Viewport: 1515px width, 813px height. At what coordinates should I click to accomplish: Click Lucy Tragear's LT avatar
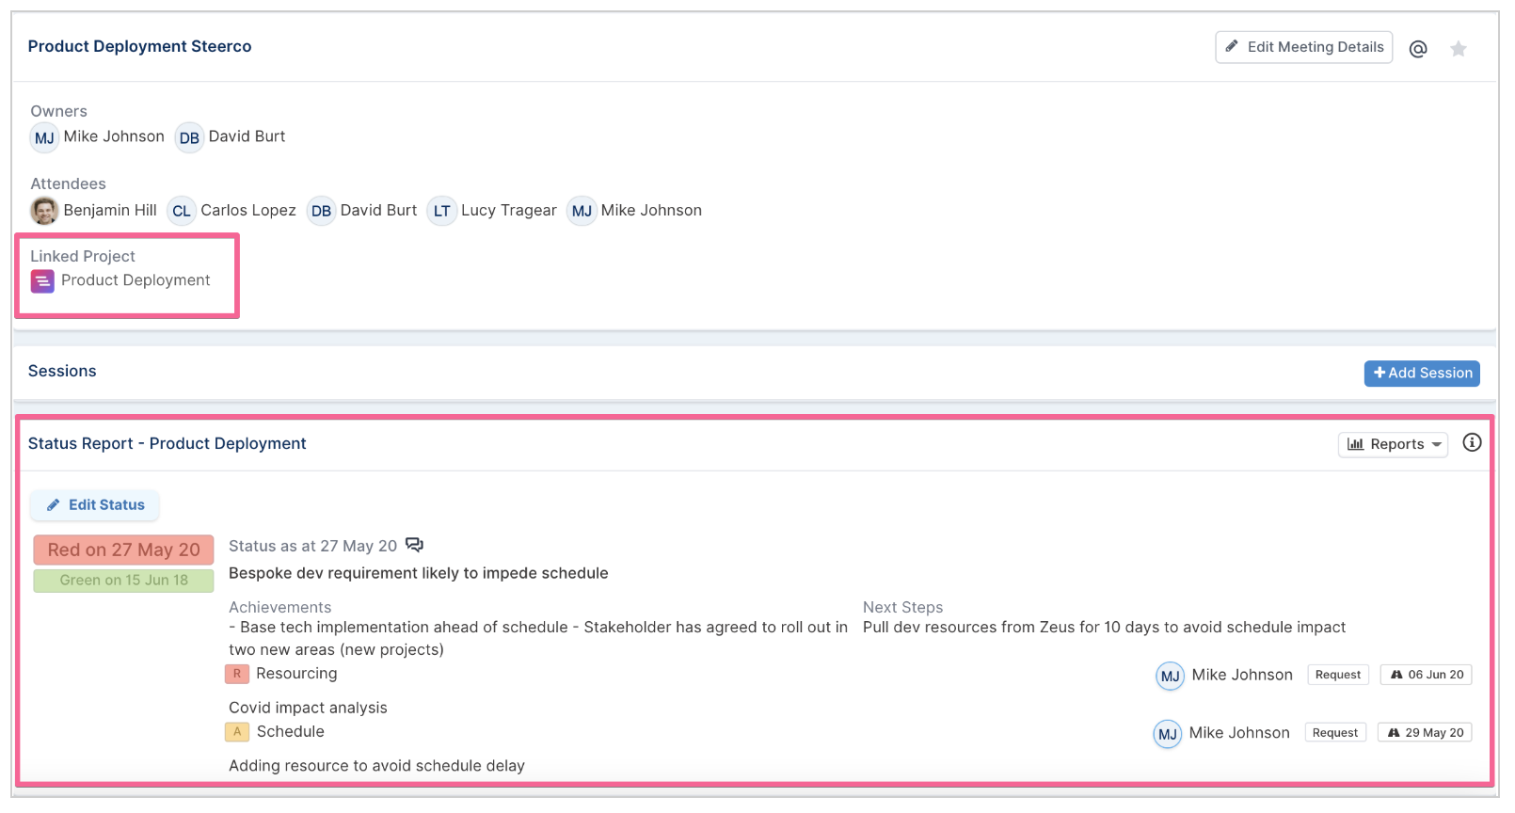point(441,211)
